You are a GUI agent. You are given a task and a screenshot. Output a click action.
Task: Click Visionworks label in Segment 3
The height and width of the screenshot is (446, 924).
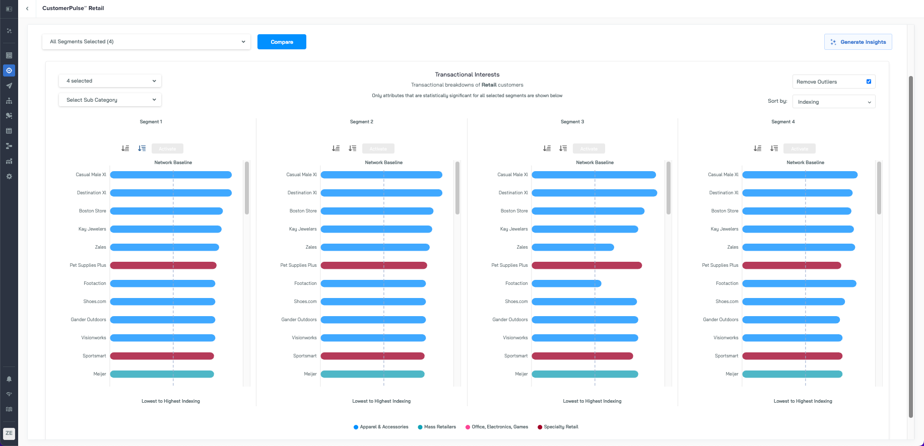pyautogui.click(x=515, y=338)
